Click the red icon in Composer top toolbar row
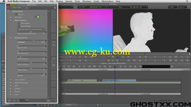The height and width of the screenshot is (107, 191). pos(117,57)
